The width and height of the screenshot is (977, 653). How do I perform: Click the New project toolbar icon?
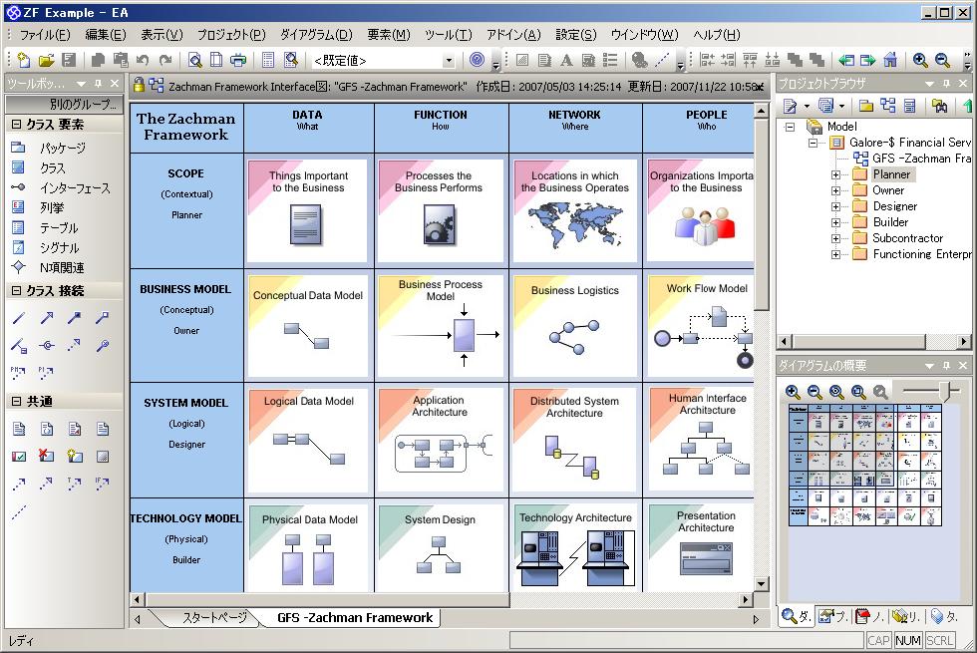point(24,60)
